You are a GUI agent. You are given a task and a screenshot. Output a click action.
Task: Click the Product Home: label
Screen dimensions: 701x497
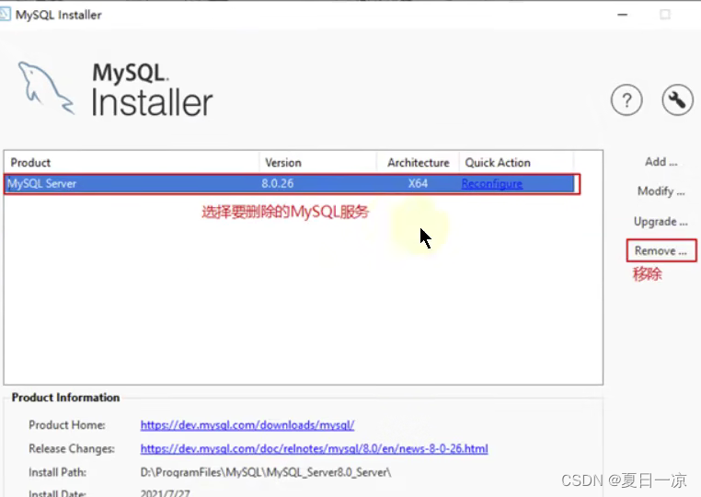click(x=67, y=425)
